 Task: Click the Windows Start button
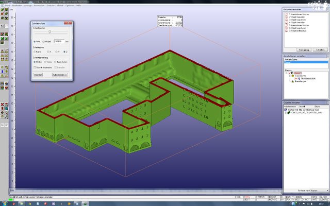tap(4, 203)
